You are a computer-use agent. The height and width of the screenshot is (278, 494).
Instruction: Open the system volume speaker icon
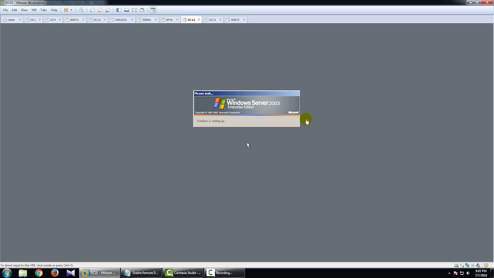468,273
